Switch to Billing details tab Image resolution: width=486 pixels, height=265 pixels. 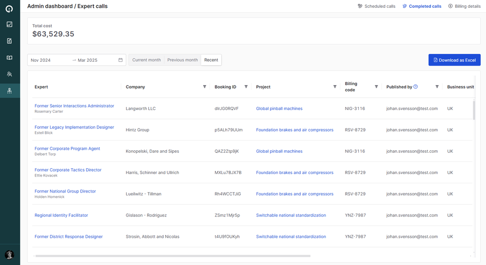(x=464, y=6)
